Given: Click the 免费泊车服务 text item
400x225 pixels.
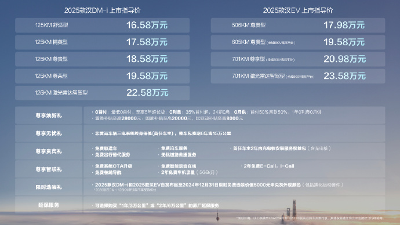Looking at the screenshot, I should (174, 148).
